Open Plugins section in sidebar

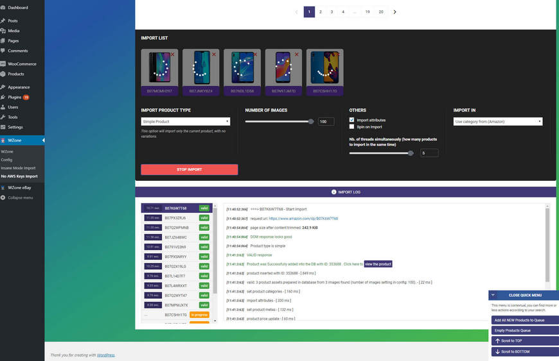[15, 97]
